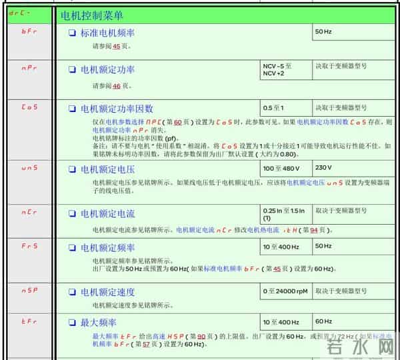Select the drC- menu code
This screenshot has height=360, width=400.
(19, 13)
